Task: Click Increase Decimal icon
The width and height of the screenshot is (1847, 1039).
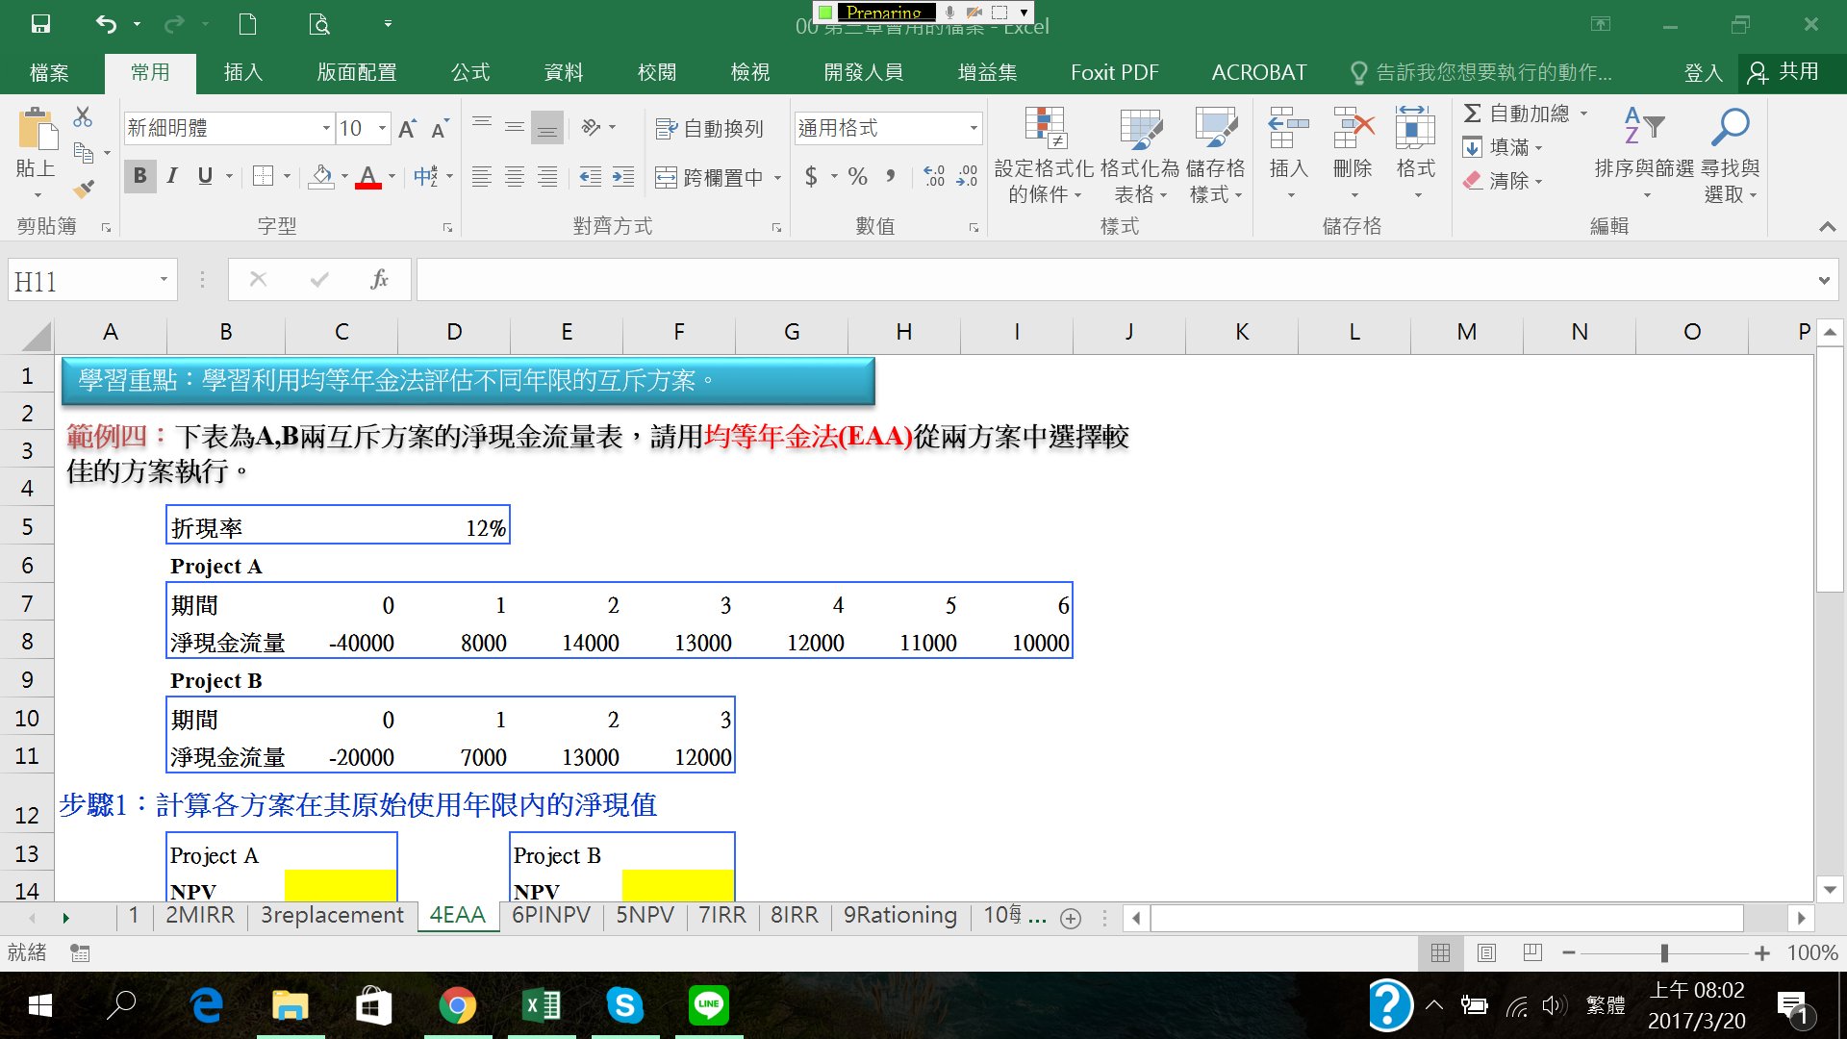Action: (934, 176)
